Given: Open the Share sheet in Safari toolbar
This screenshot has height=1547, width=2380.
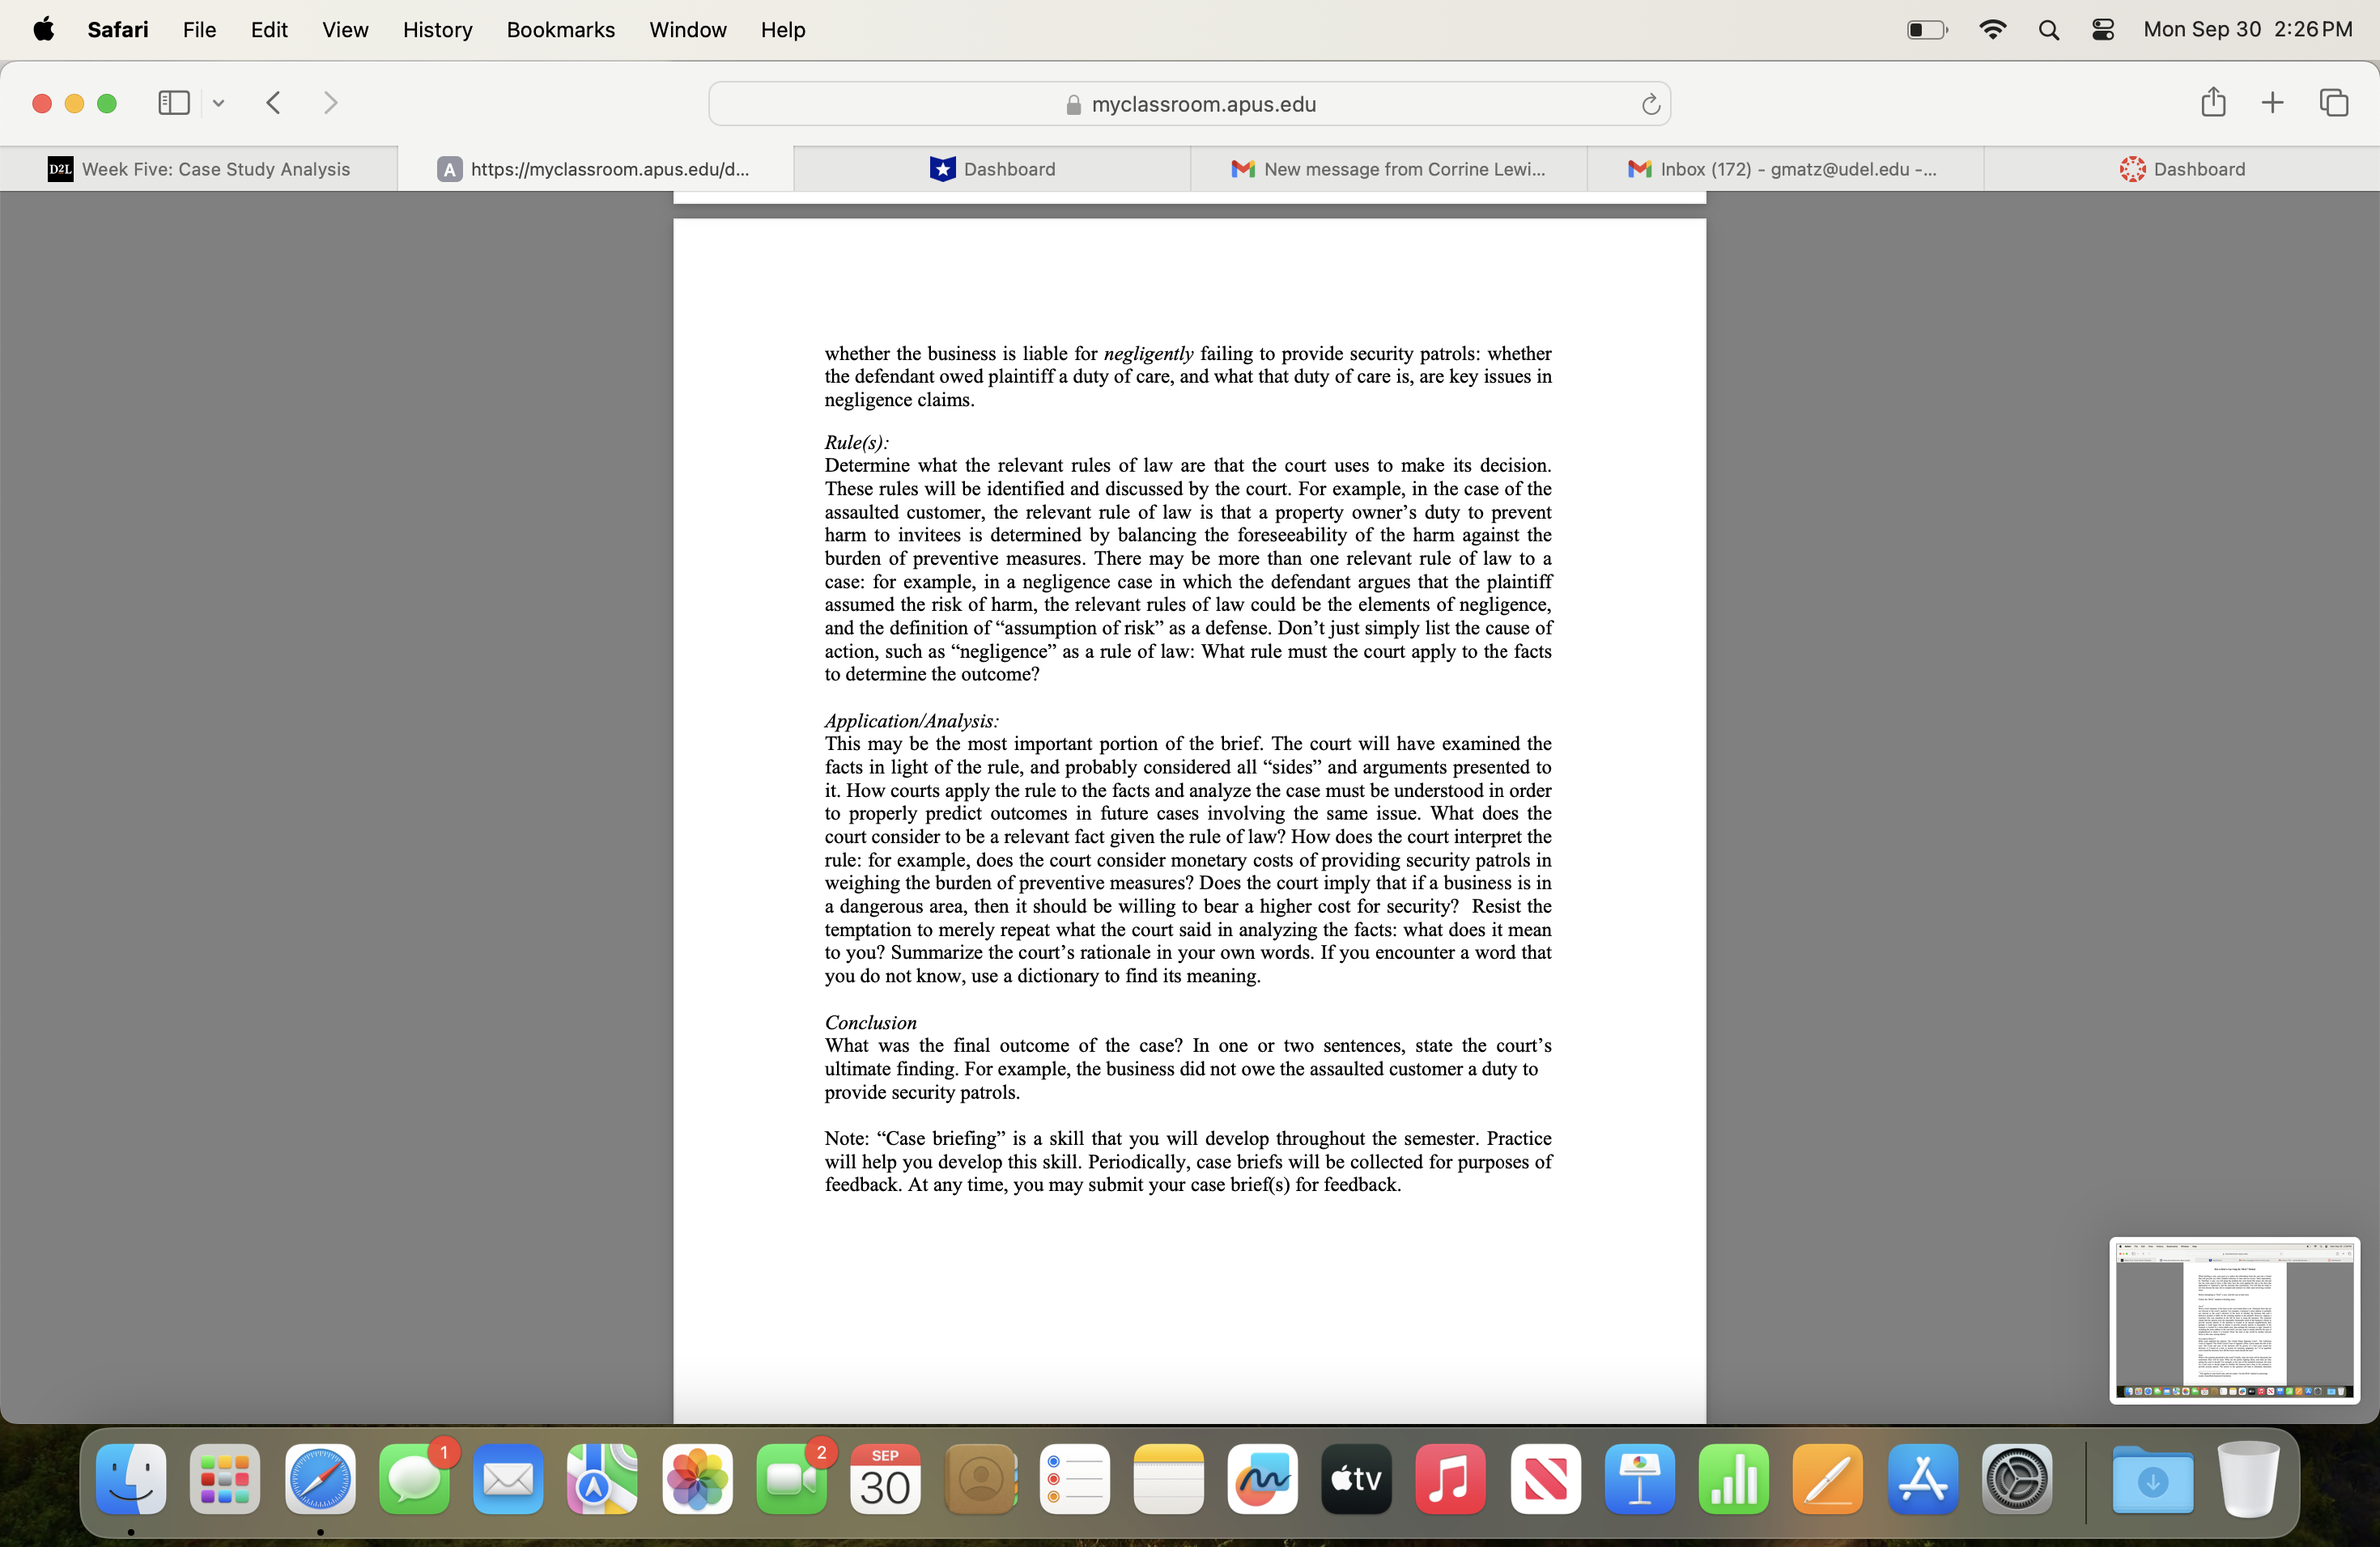Looking at the screenshot, I should (x=2212, y=103).
